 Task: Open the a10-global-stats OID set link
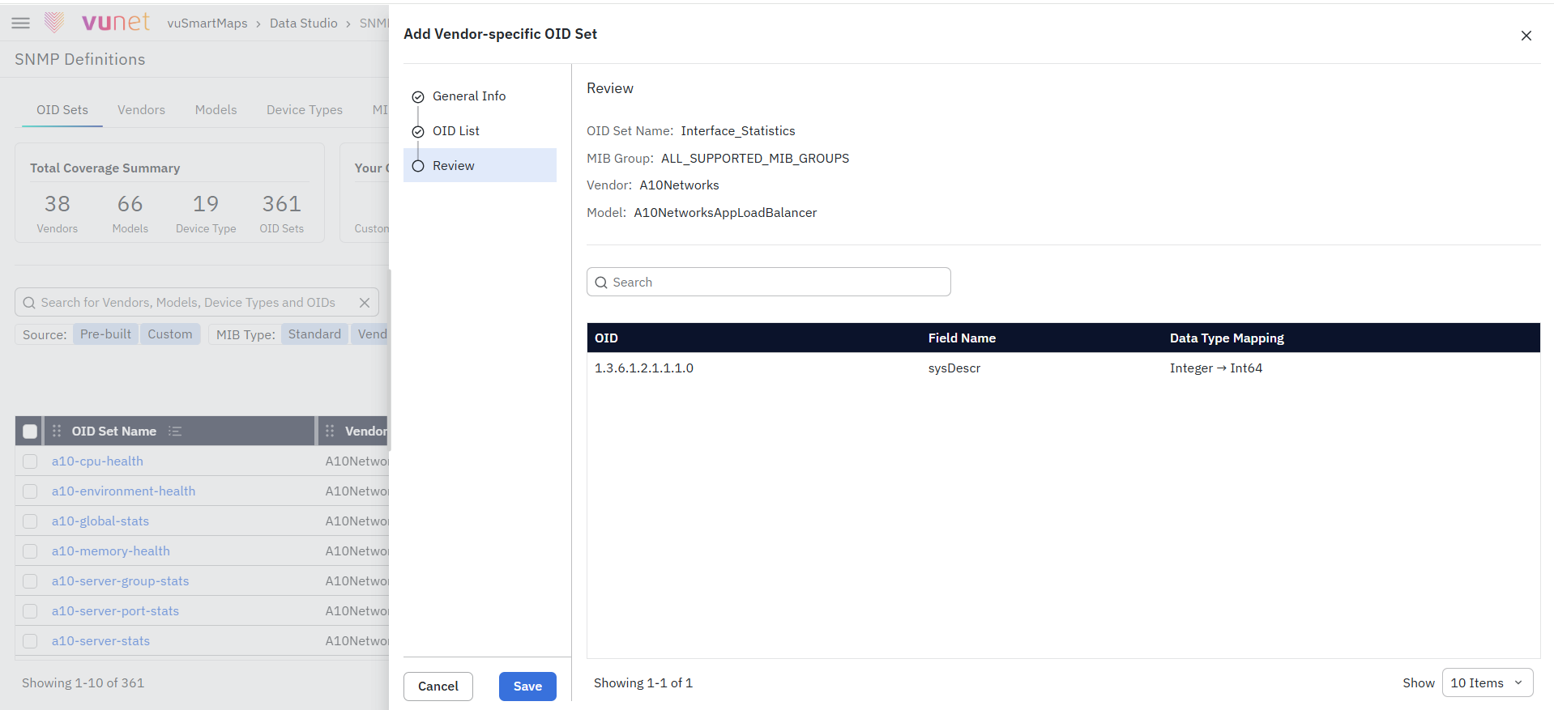[x=100, y=521]
